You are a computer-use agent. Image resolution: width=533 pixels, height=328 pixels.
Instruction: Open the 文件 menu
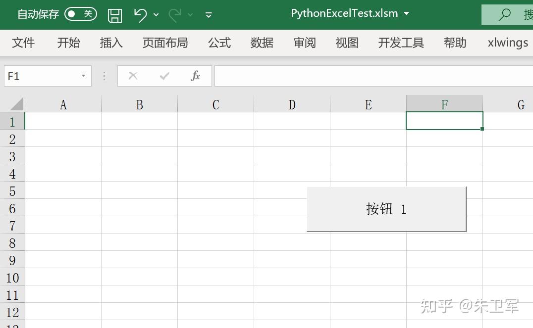[23, 43]
